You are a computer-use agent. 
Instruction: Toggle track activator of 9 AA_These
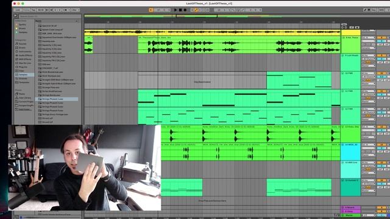(381, 38)
